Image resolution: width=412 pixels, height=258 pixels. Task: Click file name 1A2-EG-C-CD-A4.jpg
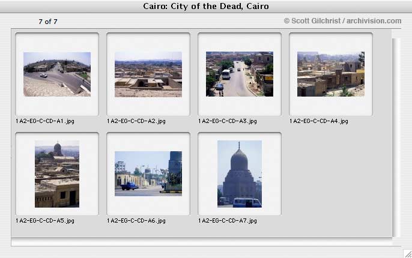tap(319, 121)
